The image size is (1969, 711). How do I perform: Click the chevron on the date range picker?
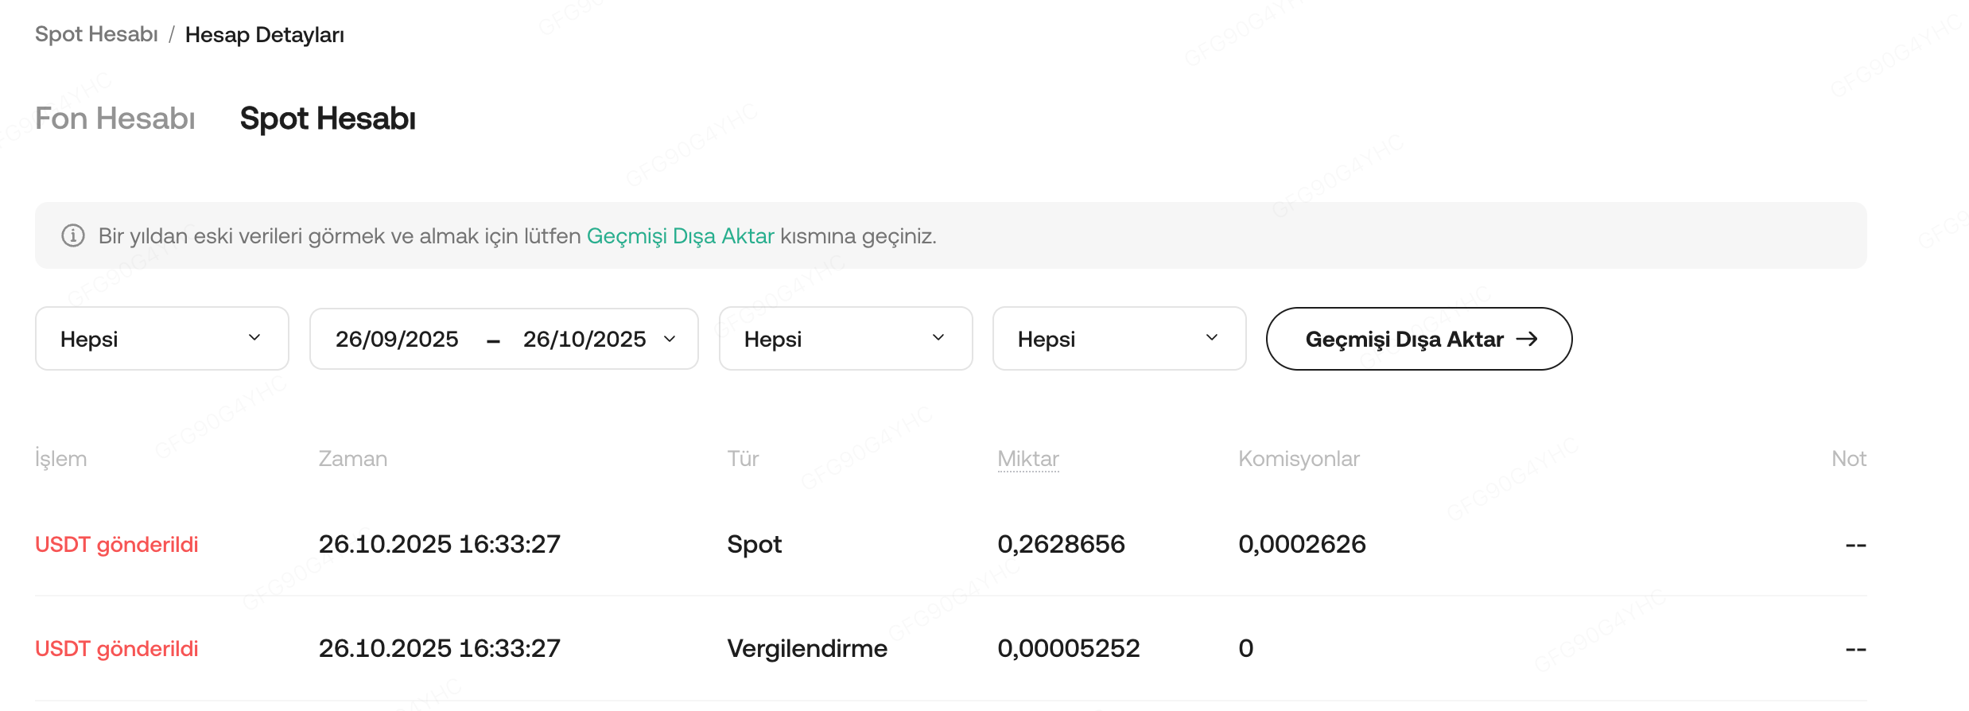[x=670, y=340]
